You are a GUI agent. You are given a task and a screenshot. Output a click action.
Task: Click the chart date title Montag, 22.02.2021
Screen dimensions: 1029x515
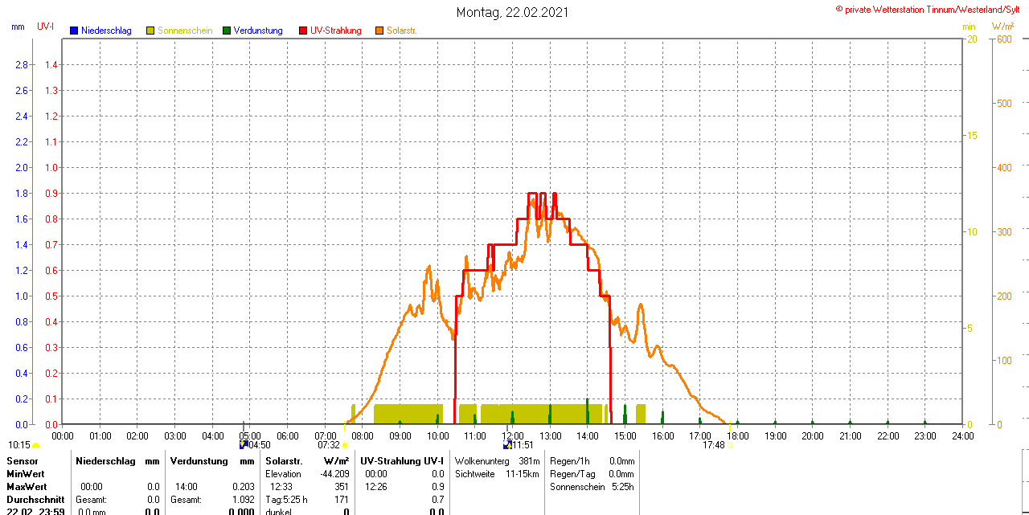point(513,12)
